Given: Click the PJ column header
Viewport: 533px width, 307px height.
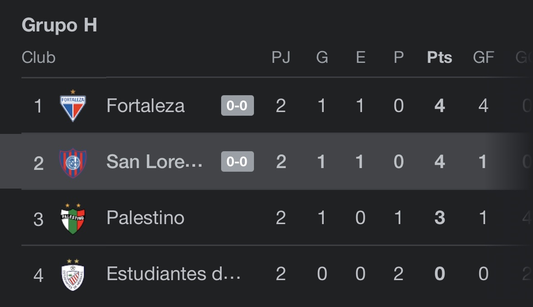Looking at the screenshot, I should (281, 57).
